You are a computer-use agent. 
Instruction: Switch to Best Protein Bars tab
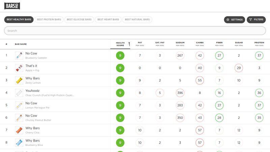[x=49, y=20]
